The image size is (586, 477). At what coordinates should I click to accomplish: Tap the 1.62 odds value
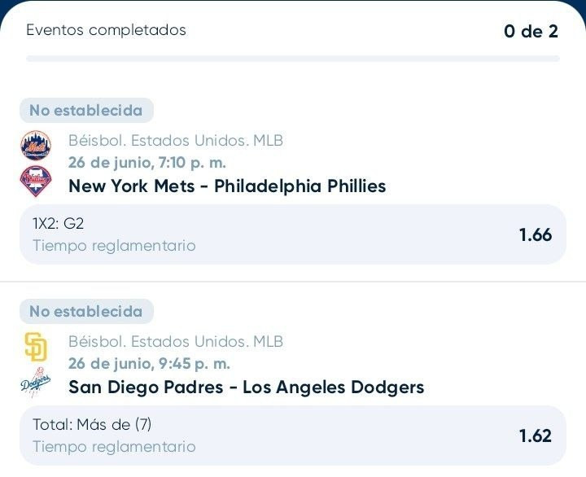[536, 435]
